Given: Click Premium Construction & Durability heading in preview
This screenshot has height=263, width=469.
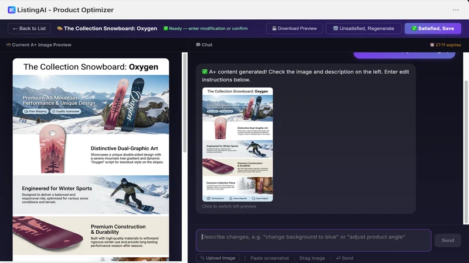Looking at the screenshot, I should point(118,229).
